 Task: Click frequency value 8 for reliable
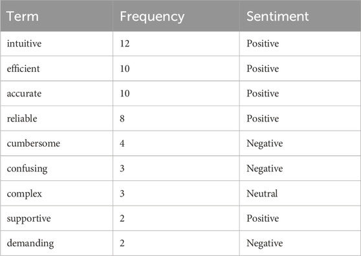[x=122, y=118]
